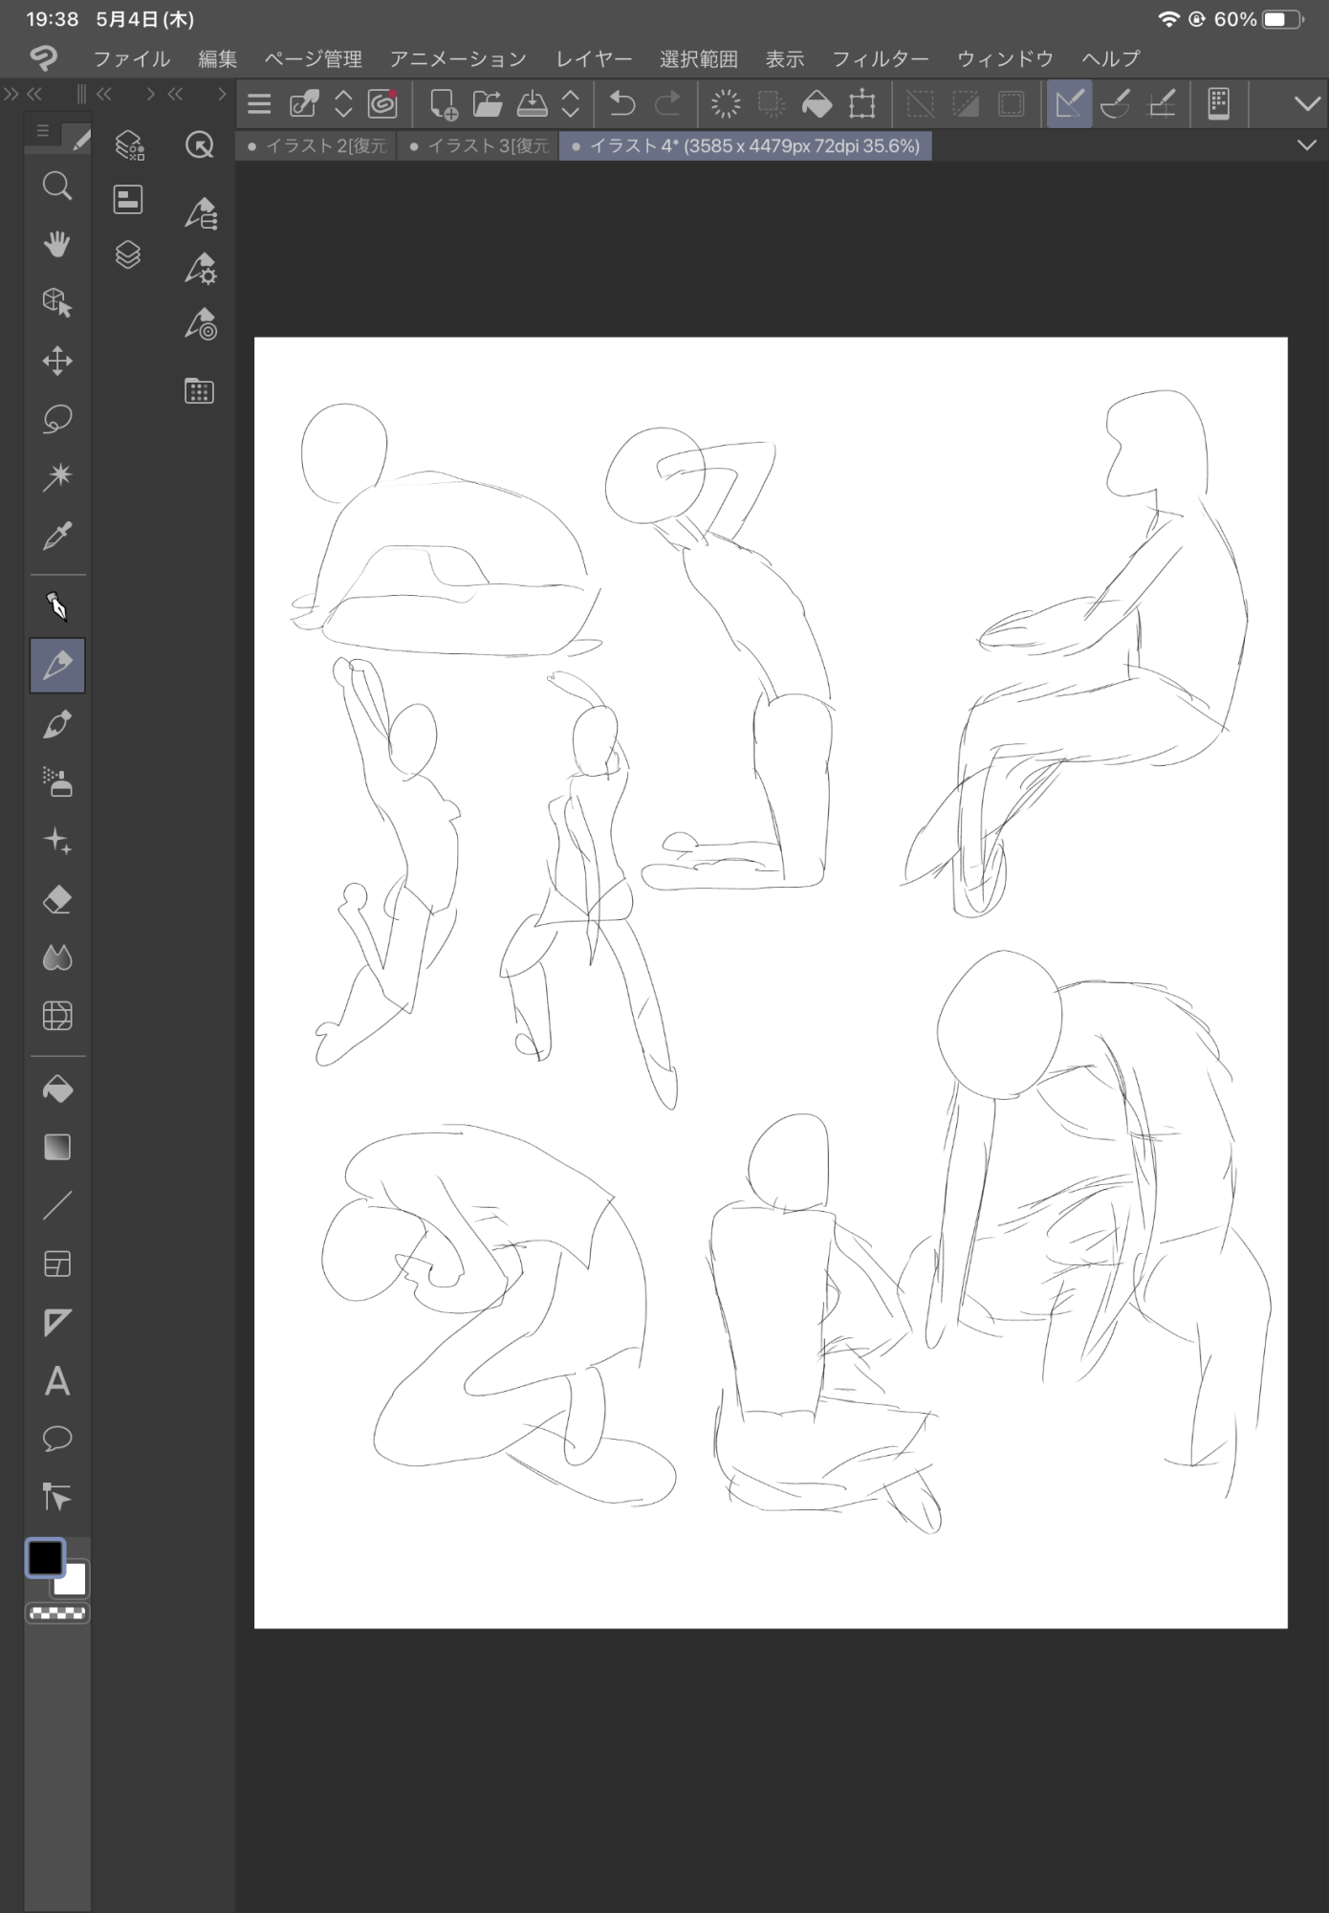
Task: Switch to the イラスト2 canvas tab
Action: (x=316, y=146)
